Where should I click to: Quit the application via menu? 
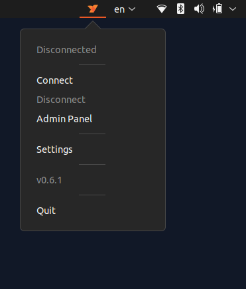pos(46,211)
